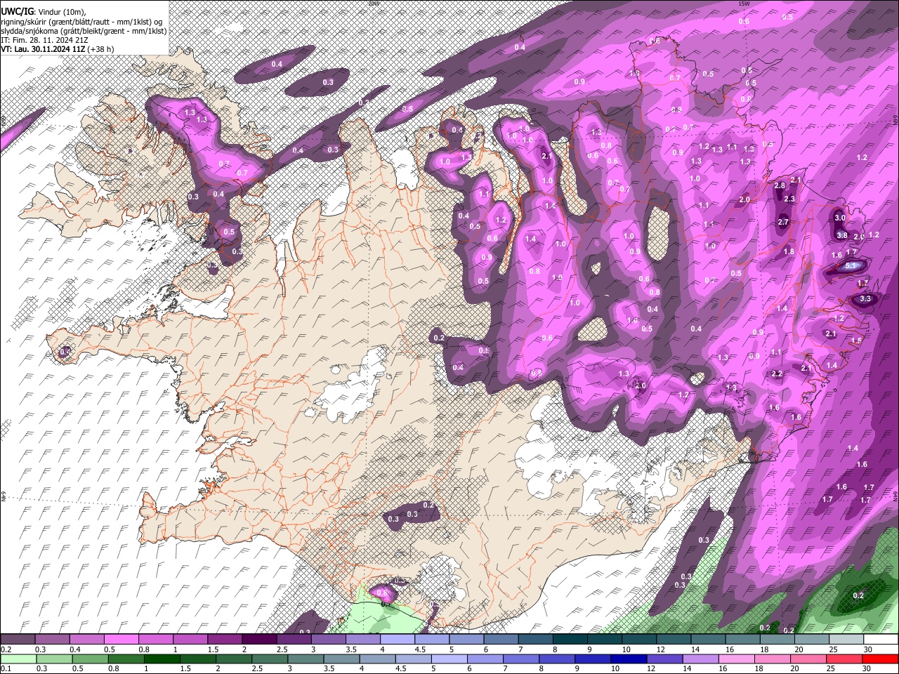Pick the violet 12–14 rain legend swatch
Viewport: 899px width, 674px height.
point(666,659)
